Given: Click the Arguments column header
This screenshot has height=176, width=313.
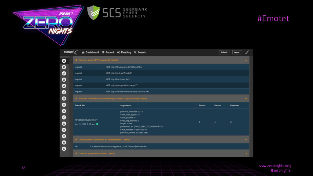Looking at the screenshot, I should tap(126, 105).
